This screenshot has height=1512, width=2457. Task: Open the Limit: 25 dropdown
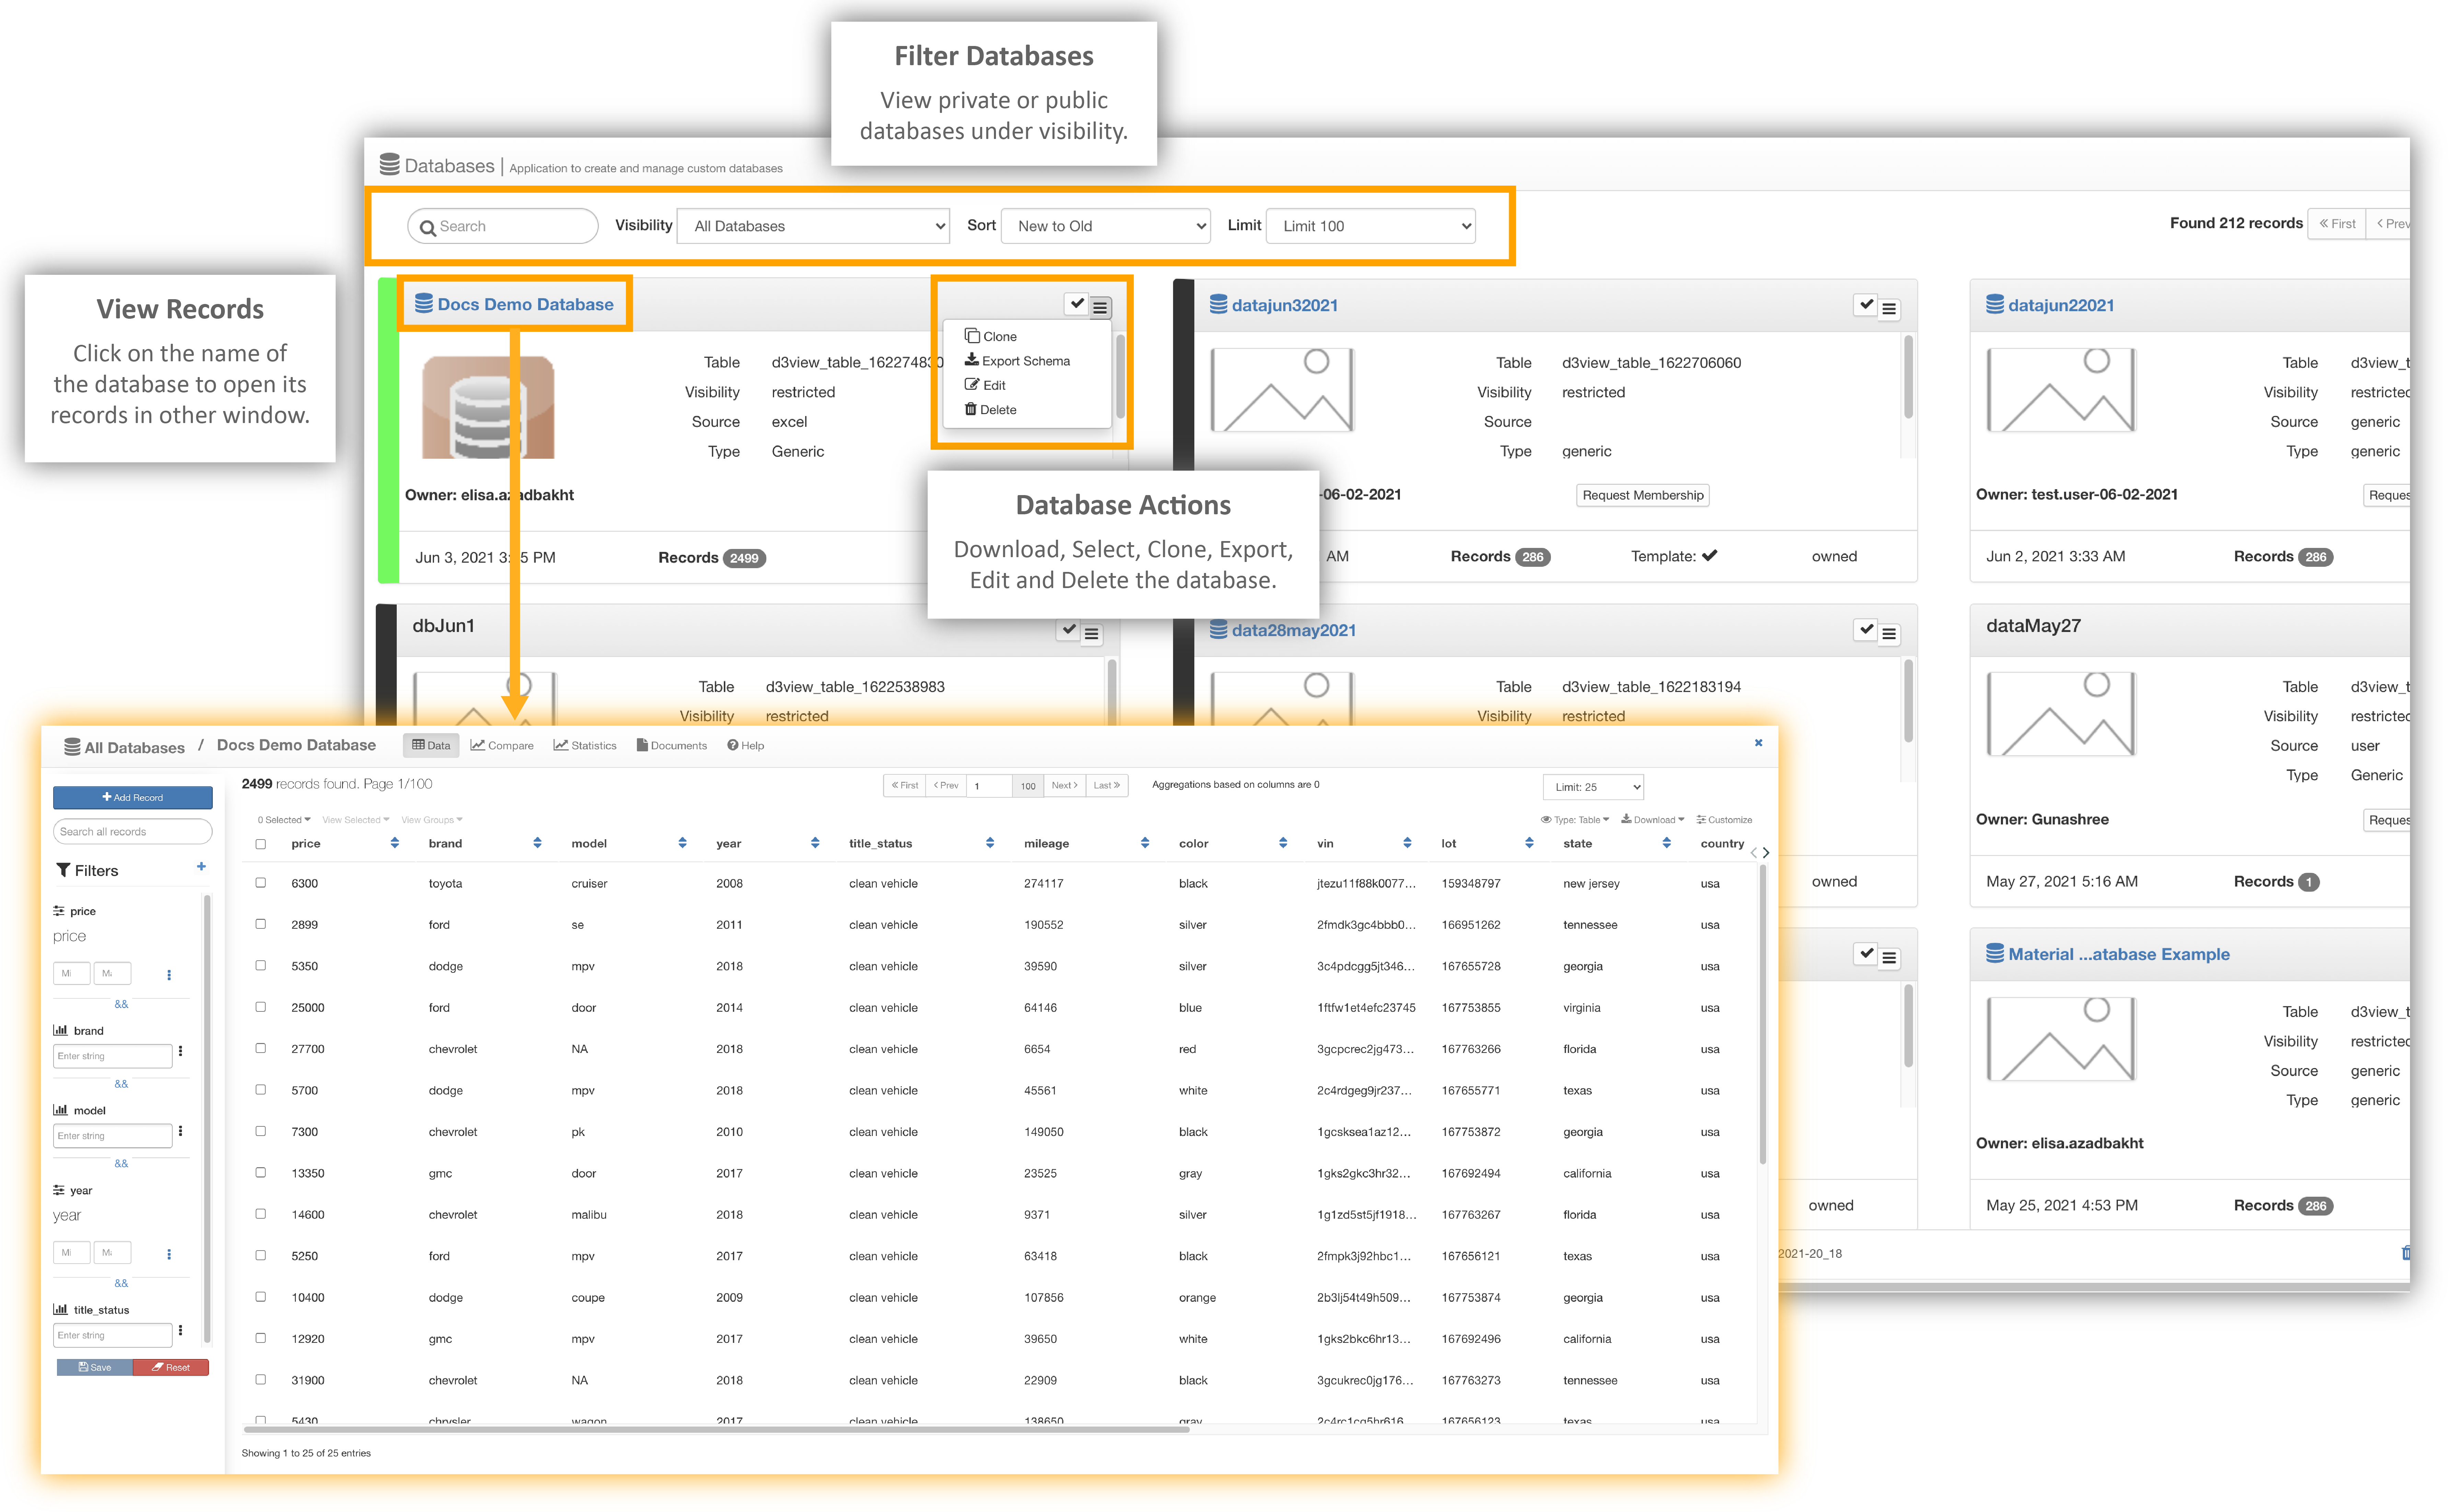coord(1593,787)
